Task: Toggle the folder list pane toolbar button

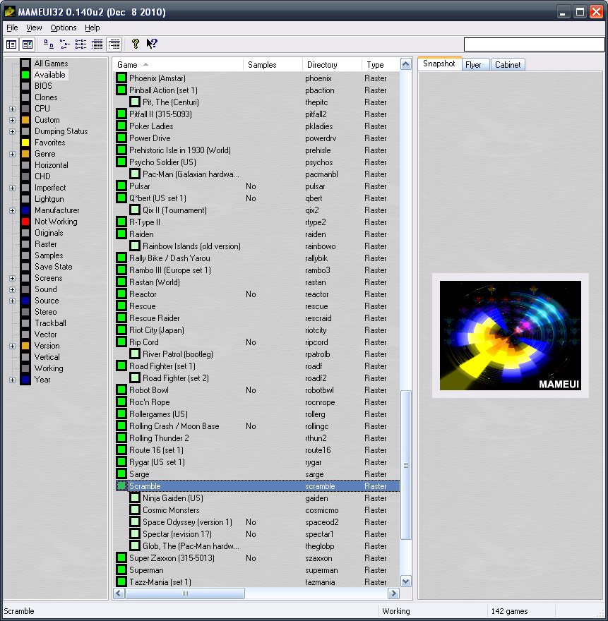Action: [x=11, y=44]
